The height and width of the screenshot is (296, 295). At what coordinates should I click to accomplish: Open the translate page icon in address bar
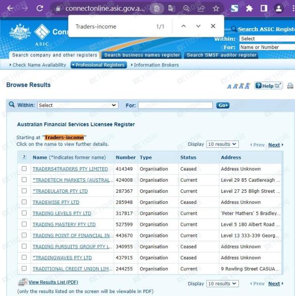pos(171,8)
